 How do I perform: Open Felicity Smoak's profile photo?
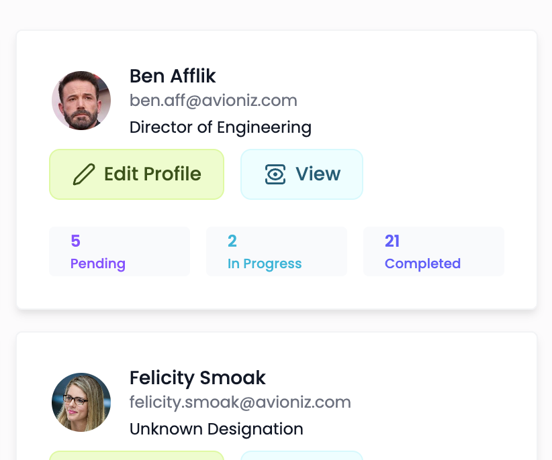[x=81, y=402]
